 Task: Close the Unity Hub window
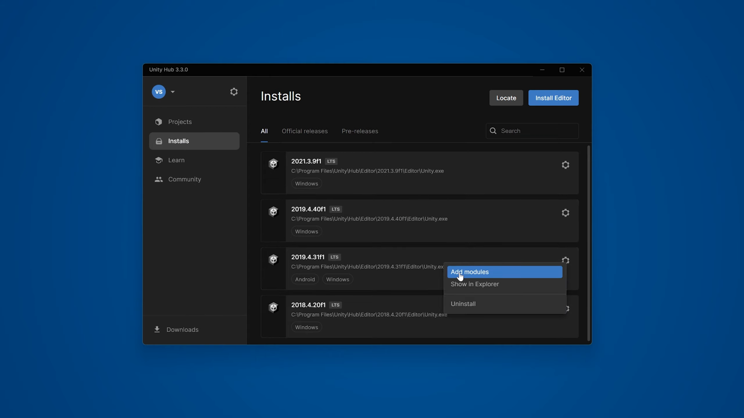click(x=582, y=70)
